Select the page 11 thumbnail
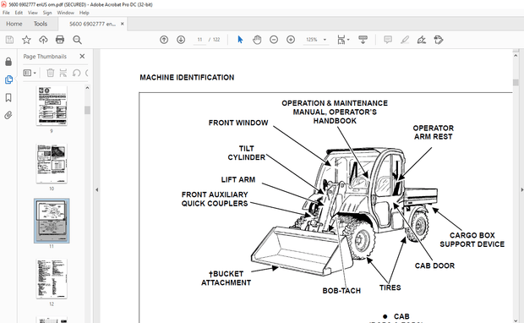524x323 pixels. (52, 221)
